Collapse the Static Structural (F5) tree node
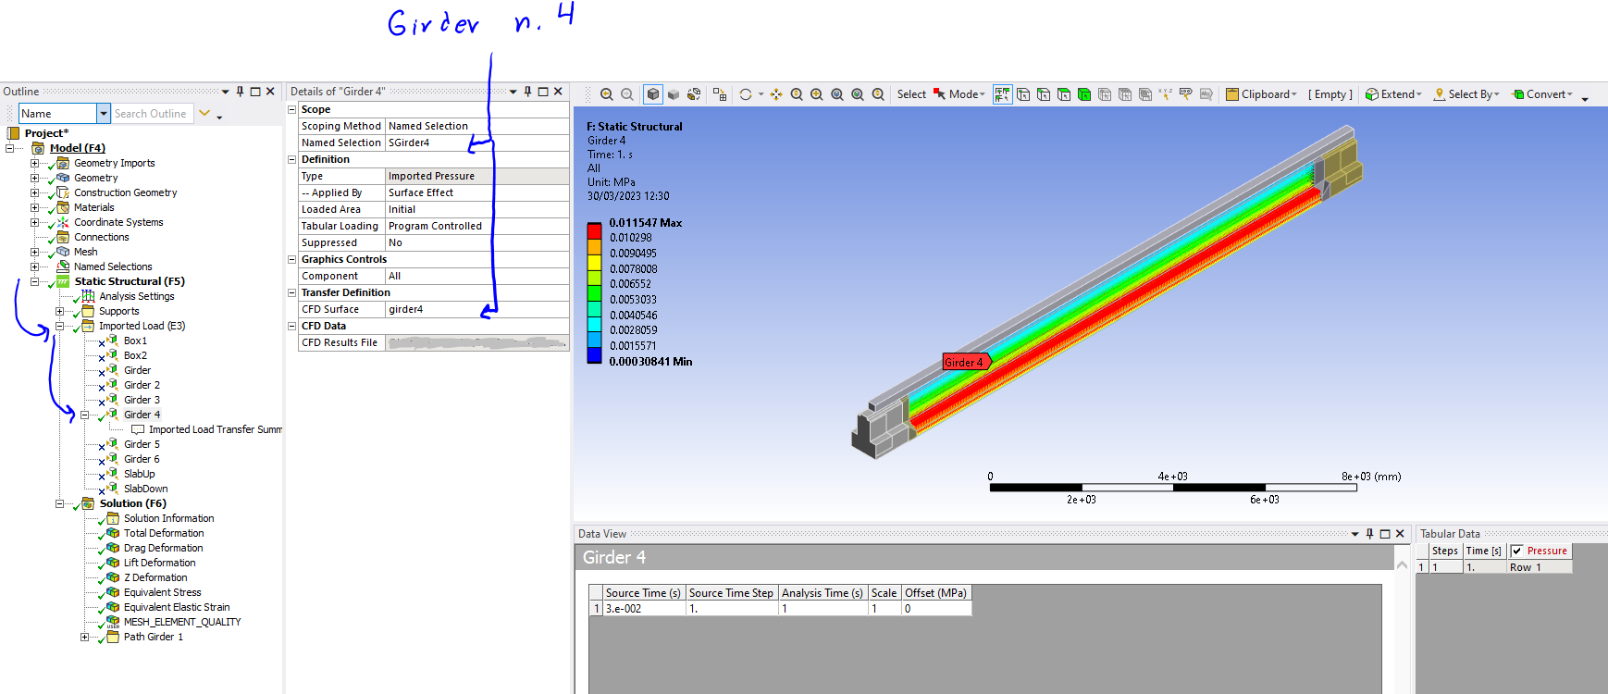 34,281
